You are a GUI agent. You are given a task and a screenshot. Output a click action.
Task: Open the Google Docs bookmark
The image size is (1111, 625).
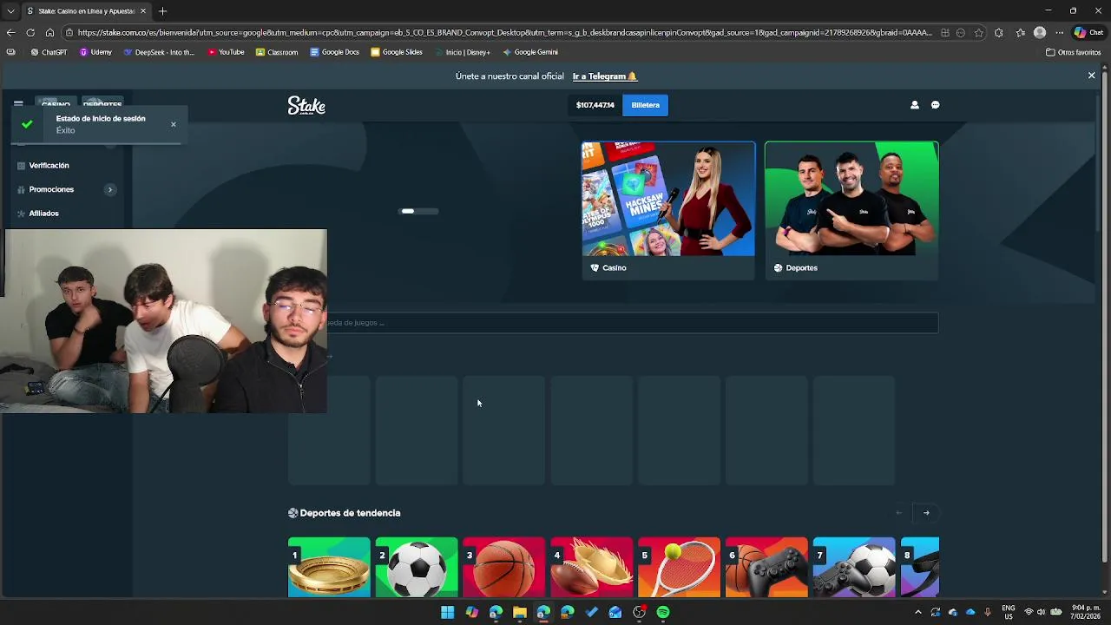334,52
